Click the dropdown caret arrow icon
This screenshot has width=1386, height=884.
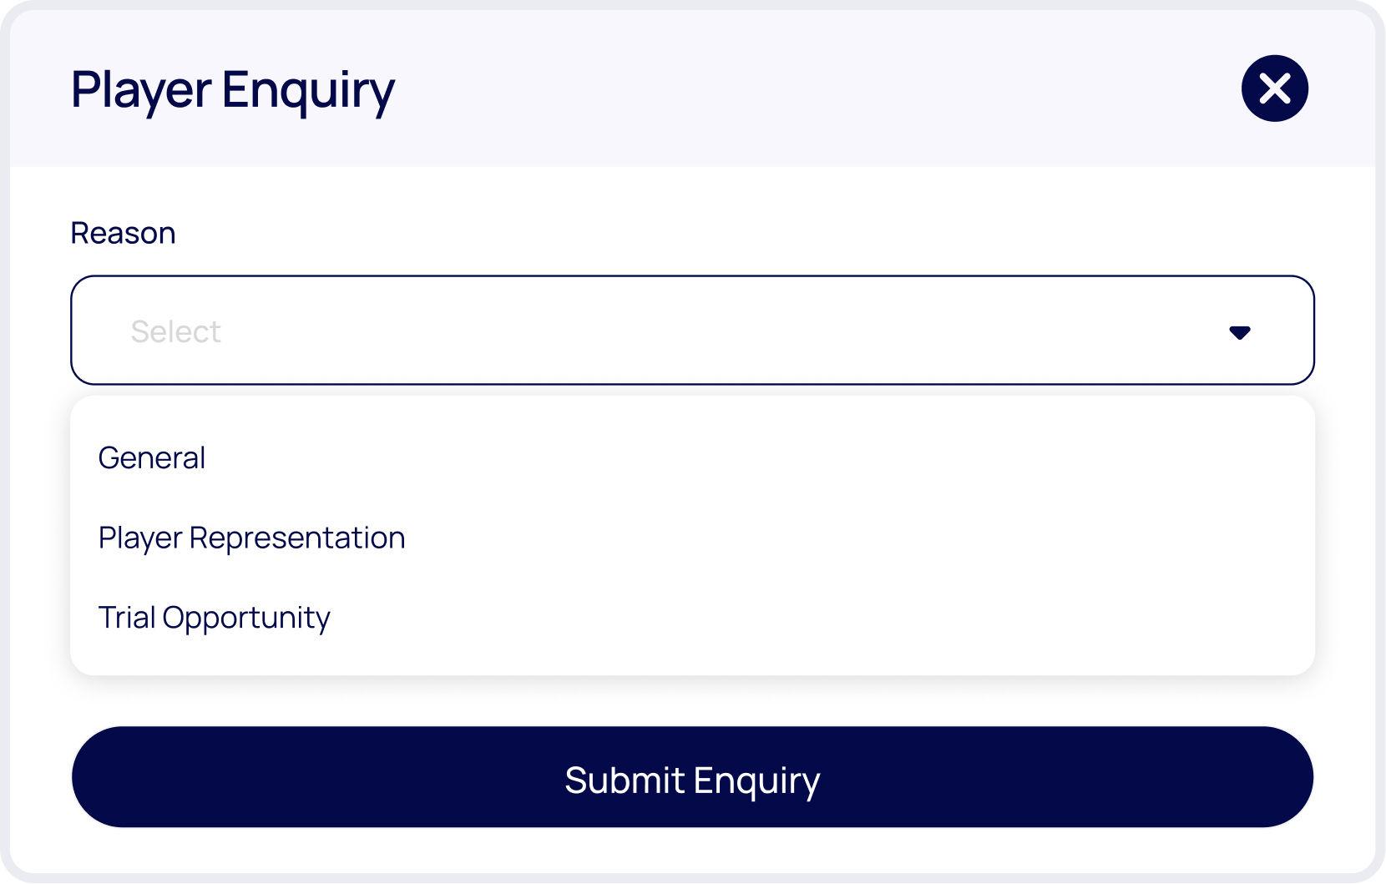(1239, 332)
